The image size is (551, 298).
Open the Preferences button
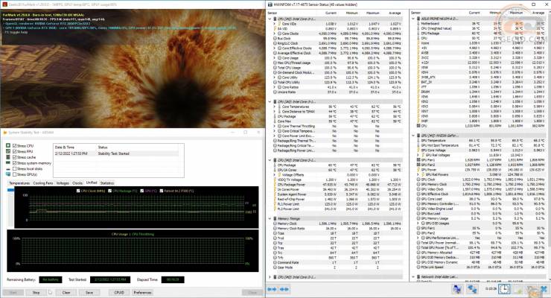click(142, 292)
